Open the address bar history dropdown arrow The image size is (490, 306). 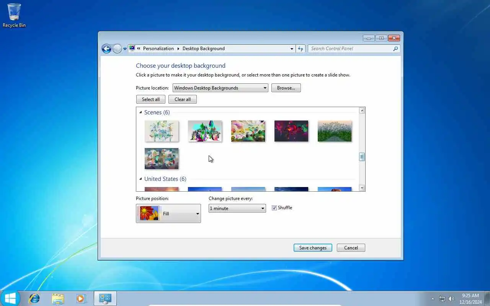click(x=292, y=49)
